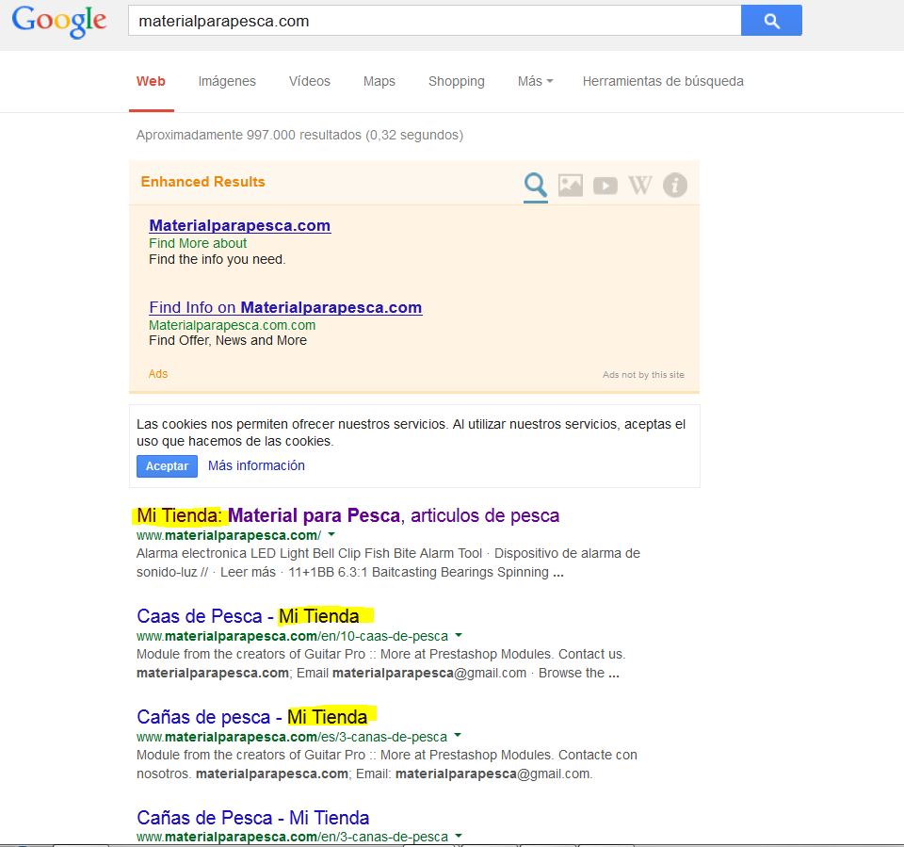Open Enhanced Results info icon
The height and width of the screenshot is (847, 904).
click(675, 186)
